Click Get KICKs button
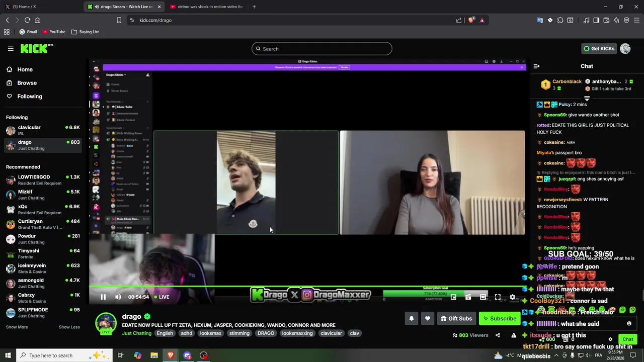 coord(599,49)
